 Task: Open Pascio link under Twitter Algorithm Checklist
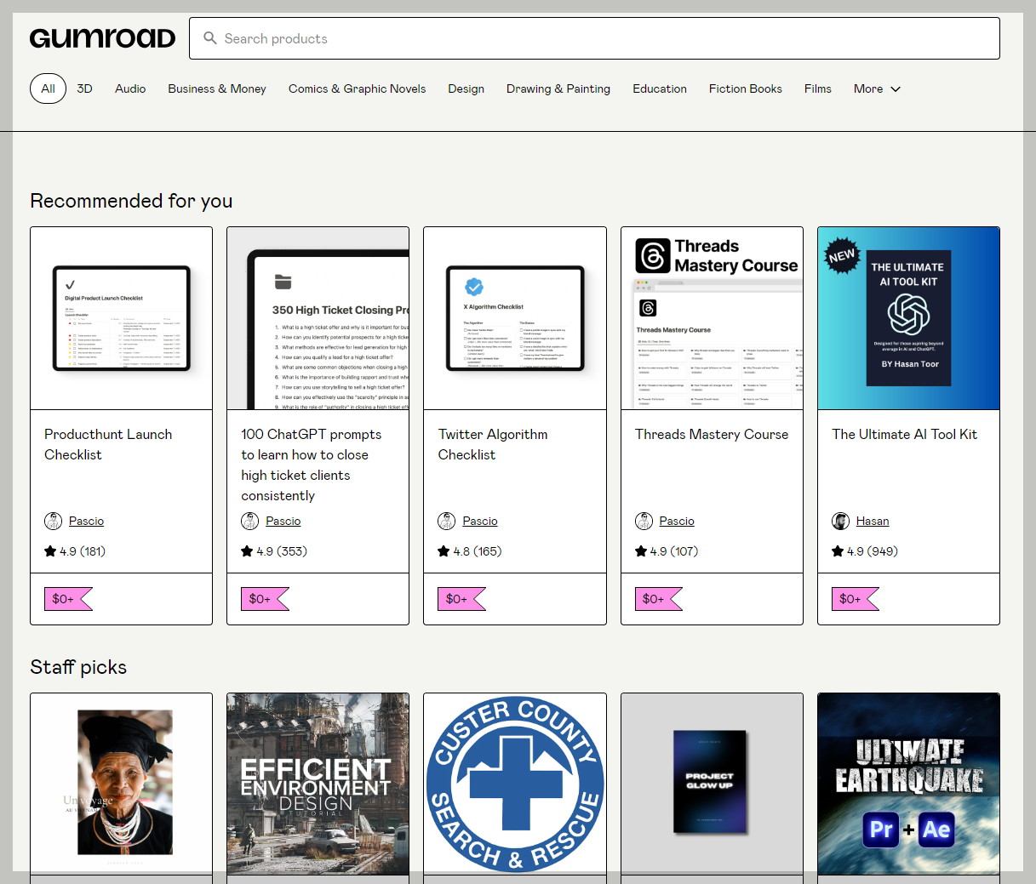click(x=480, y=521)
